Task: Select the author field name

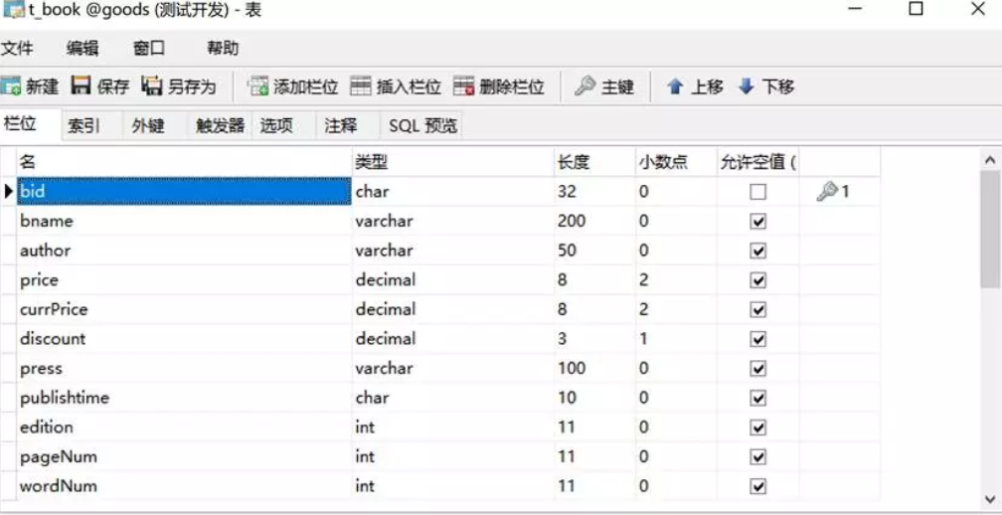Action: (184, 251)
